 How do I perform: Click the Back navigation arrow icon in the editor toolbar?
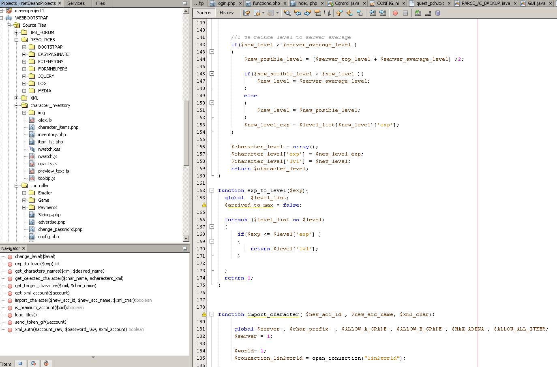click(257, 13)
